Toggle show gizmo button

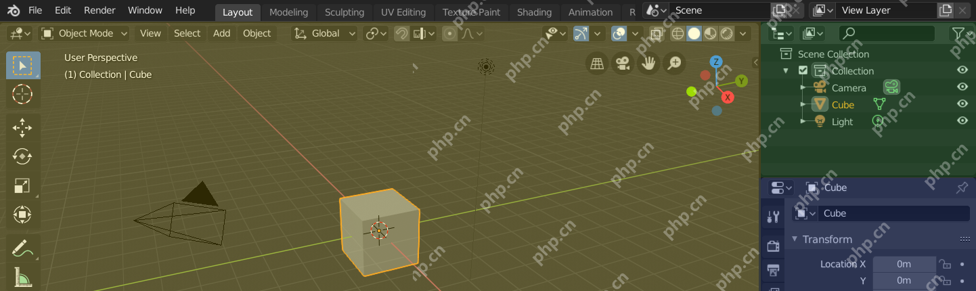tap(581, 33)
